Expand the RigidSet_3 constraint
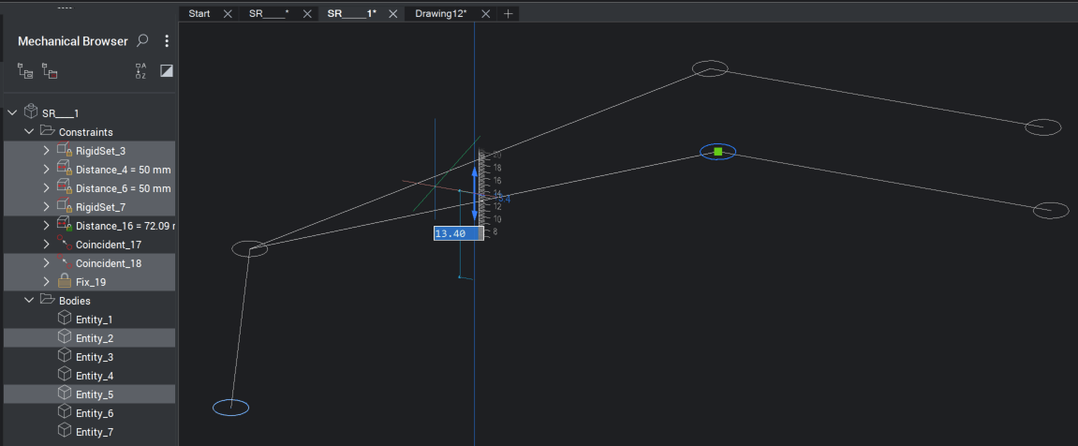 47,151
